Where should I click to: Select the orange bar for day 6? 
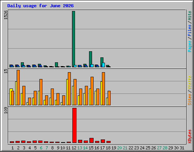[x=41, y=92]
